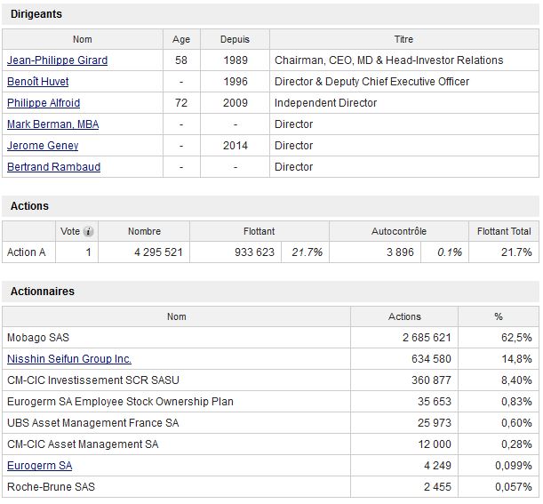Image resolution: width=543 pixels, height=504 pixels.
Task: Click the 4 295 521 share count cell
Action: (x=144, y=252)
